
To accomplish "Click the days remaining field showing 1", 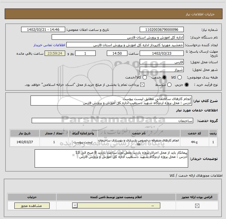I will pyautogui.click(x=85, y=53).
